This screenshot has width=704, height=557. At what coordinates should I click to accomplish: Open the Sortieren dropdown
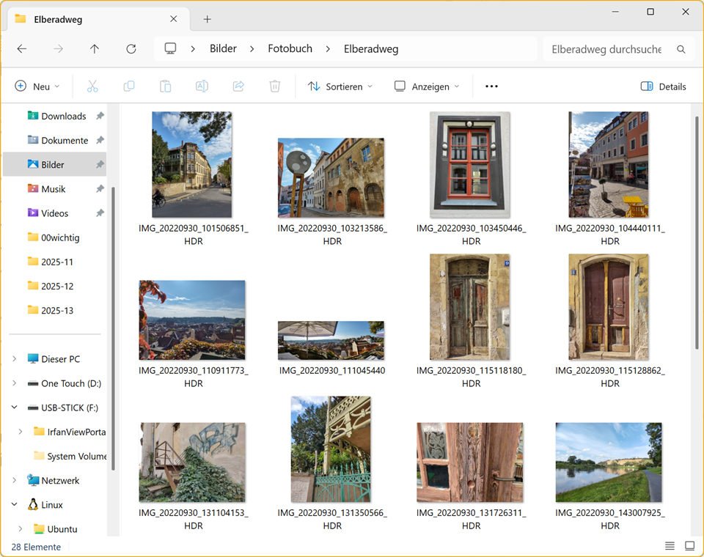[340, 86]
